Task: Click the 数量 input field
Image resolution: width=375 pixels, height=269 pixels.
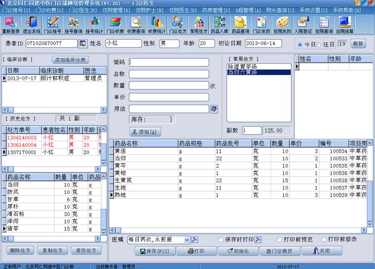Action: tap(169, 86)
